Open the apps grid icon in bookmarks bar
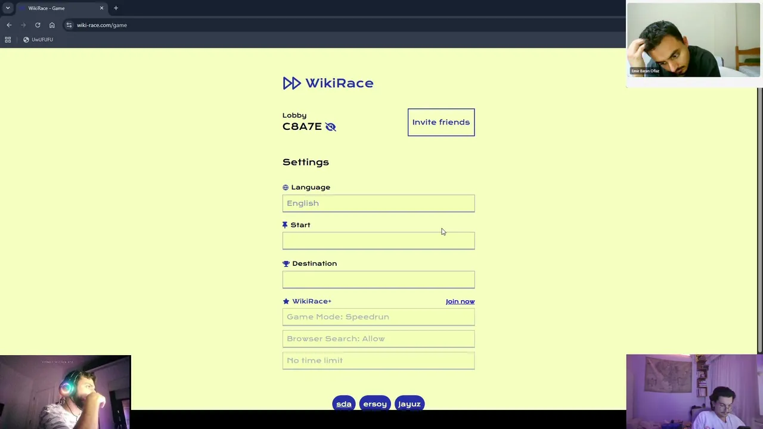Viewport: 763px width, 429px height. (x=8, y=39)
